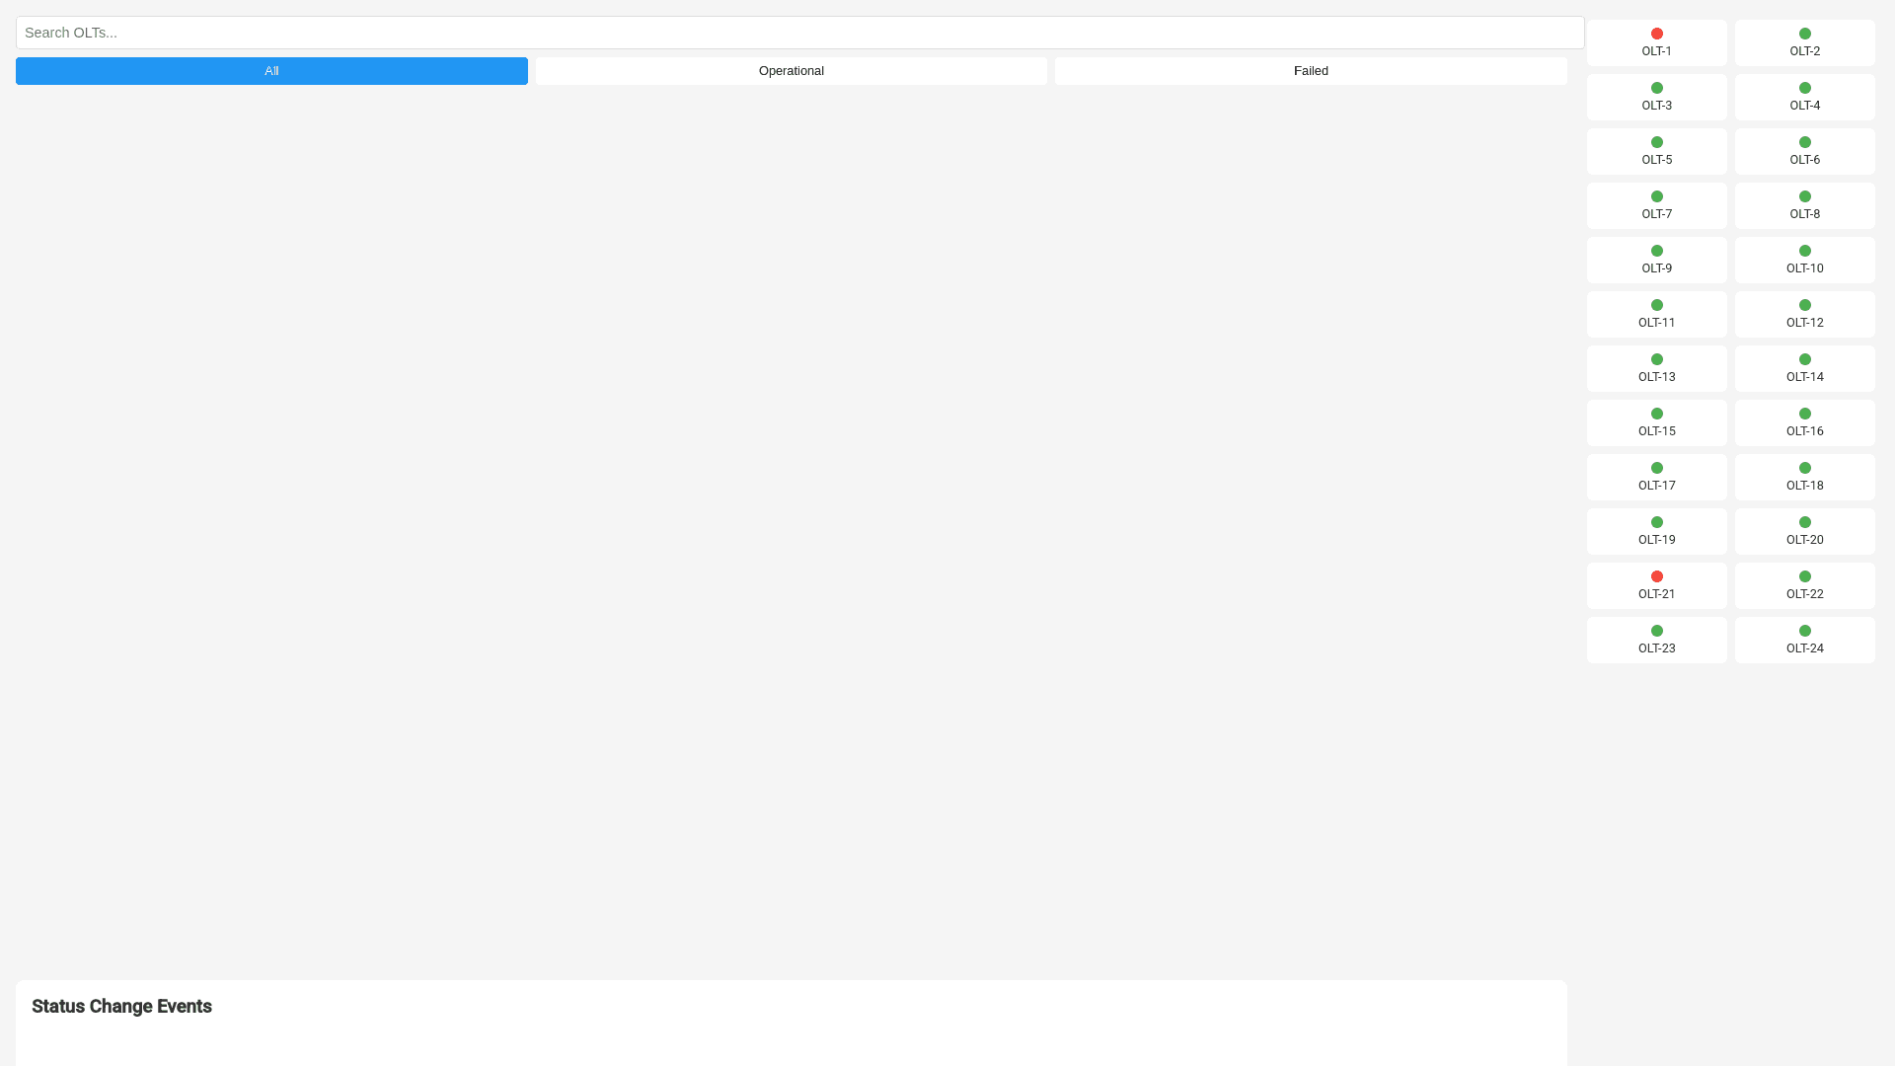
Task: Click the green indicator on OLT-13
Action: coord(1656,359)
